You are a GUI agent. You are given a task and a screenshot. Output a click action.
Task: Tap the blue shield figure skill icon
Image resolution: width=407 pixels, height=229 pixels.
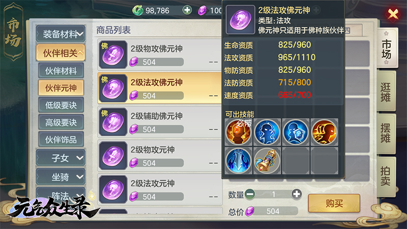[x=296, y=133]
